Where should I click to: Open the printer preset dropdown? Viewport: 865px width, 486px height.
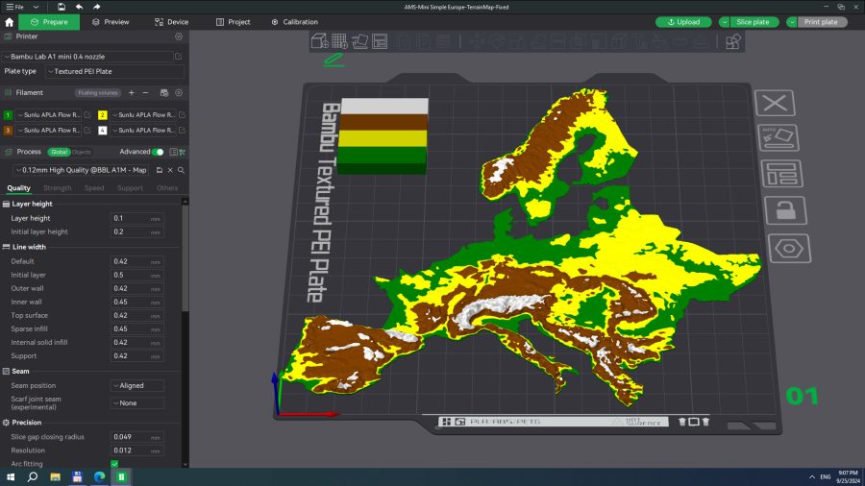87,57
